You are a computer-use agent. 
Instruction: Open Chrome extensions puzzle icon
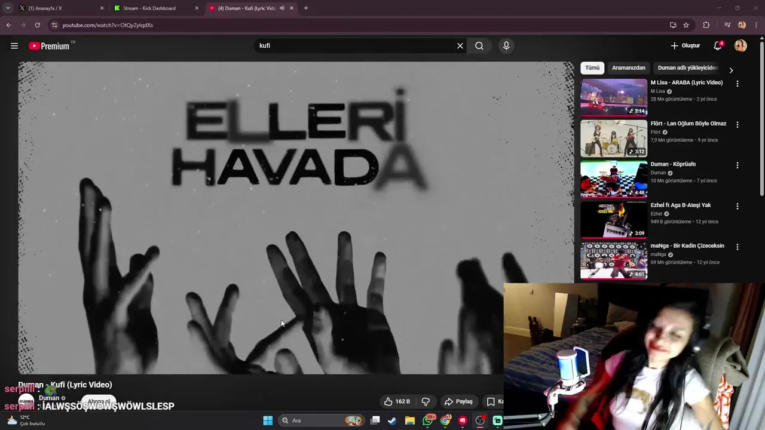706,25
